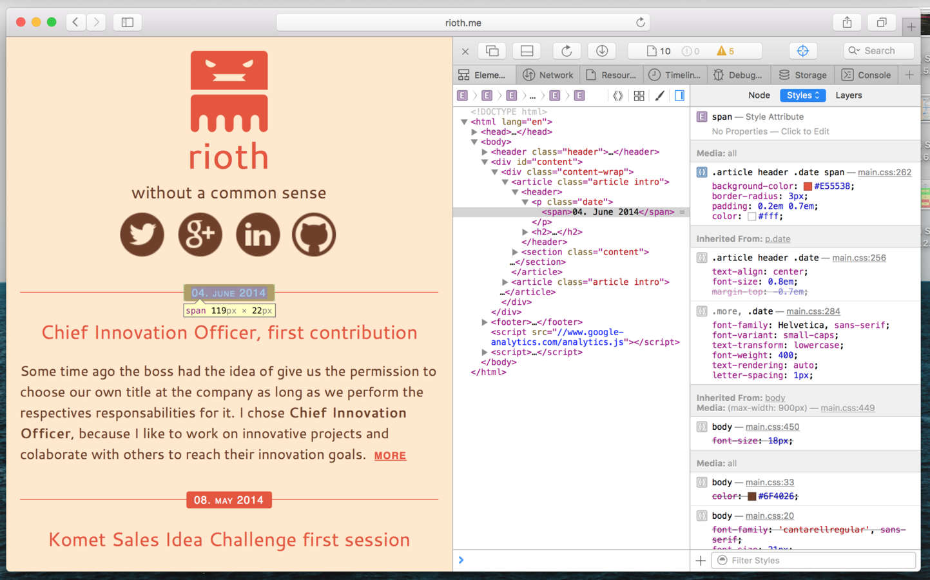
Task: Expand the footer node
Action: coord(485,322)
